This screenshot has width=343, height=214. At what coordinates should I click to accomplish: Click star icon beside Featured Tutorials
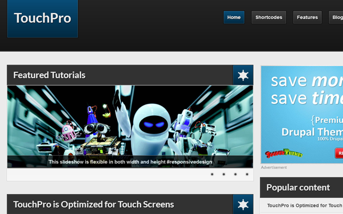[243, 75]
